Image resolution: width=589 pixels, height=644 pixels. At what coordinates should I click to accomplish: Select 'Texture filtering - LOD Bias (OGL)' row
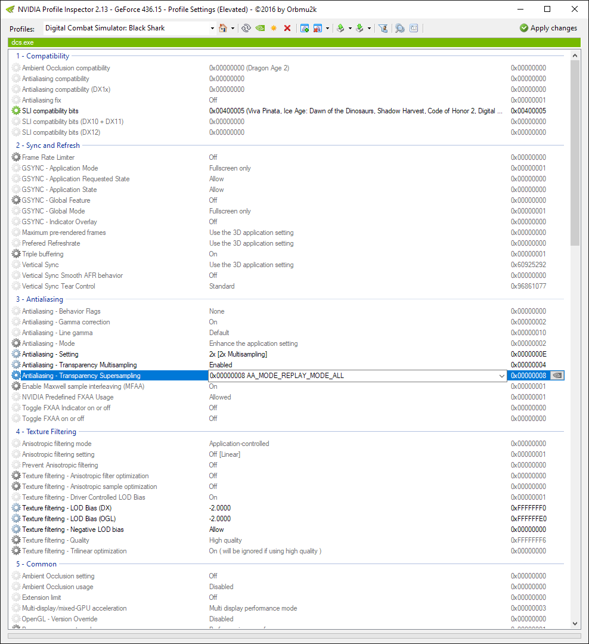(287, 519)
